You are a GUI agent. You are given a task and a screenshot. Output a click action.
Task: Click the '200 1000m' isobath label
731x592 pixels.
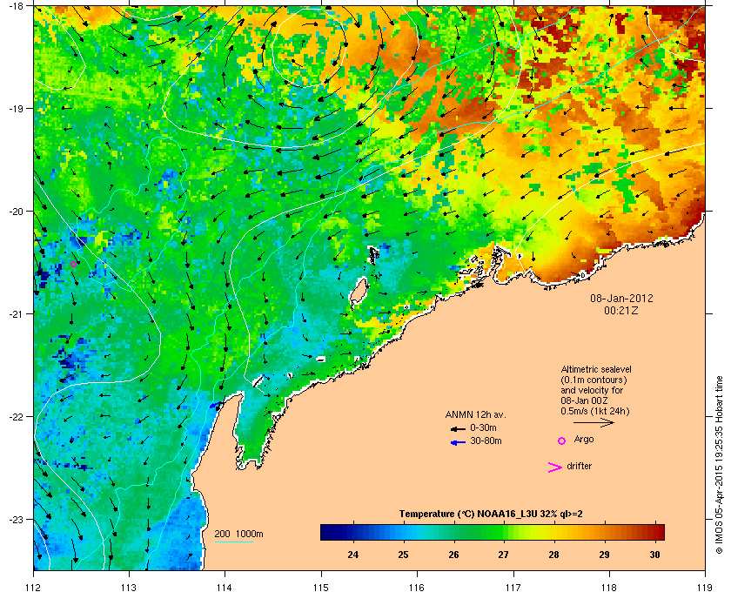[238, 535]
